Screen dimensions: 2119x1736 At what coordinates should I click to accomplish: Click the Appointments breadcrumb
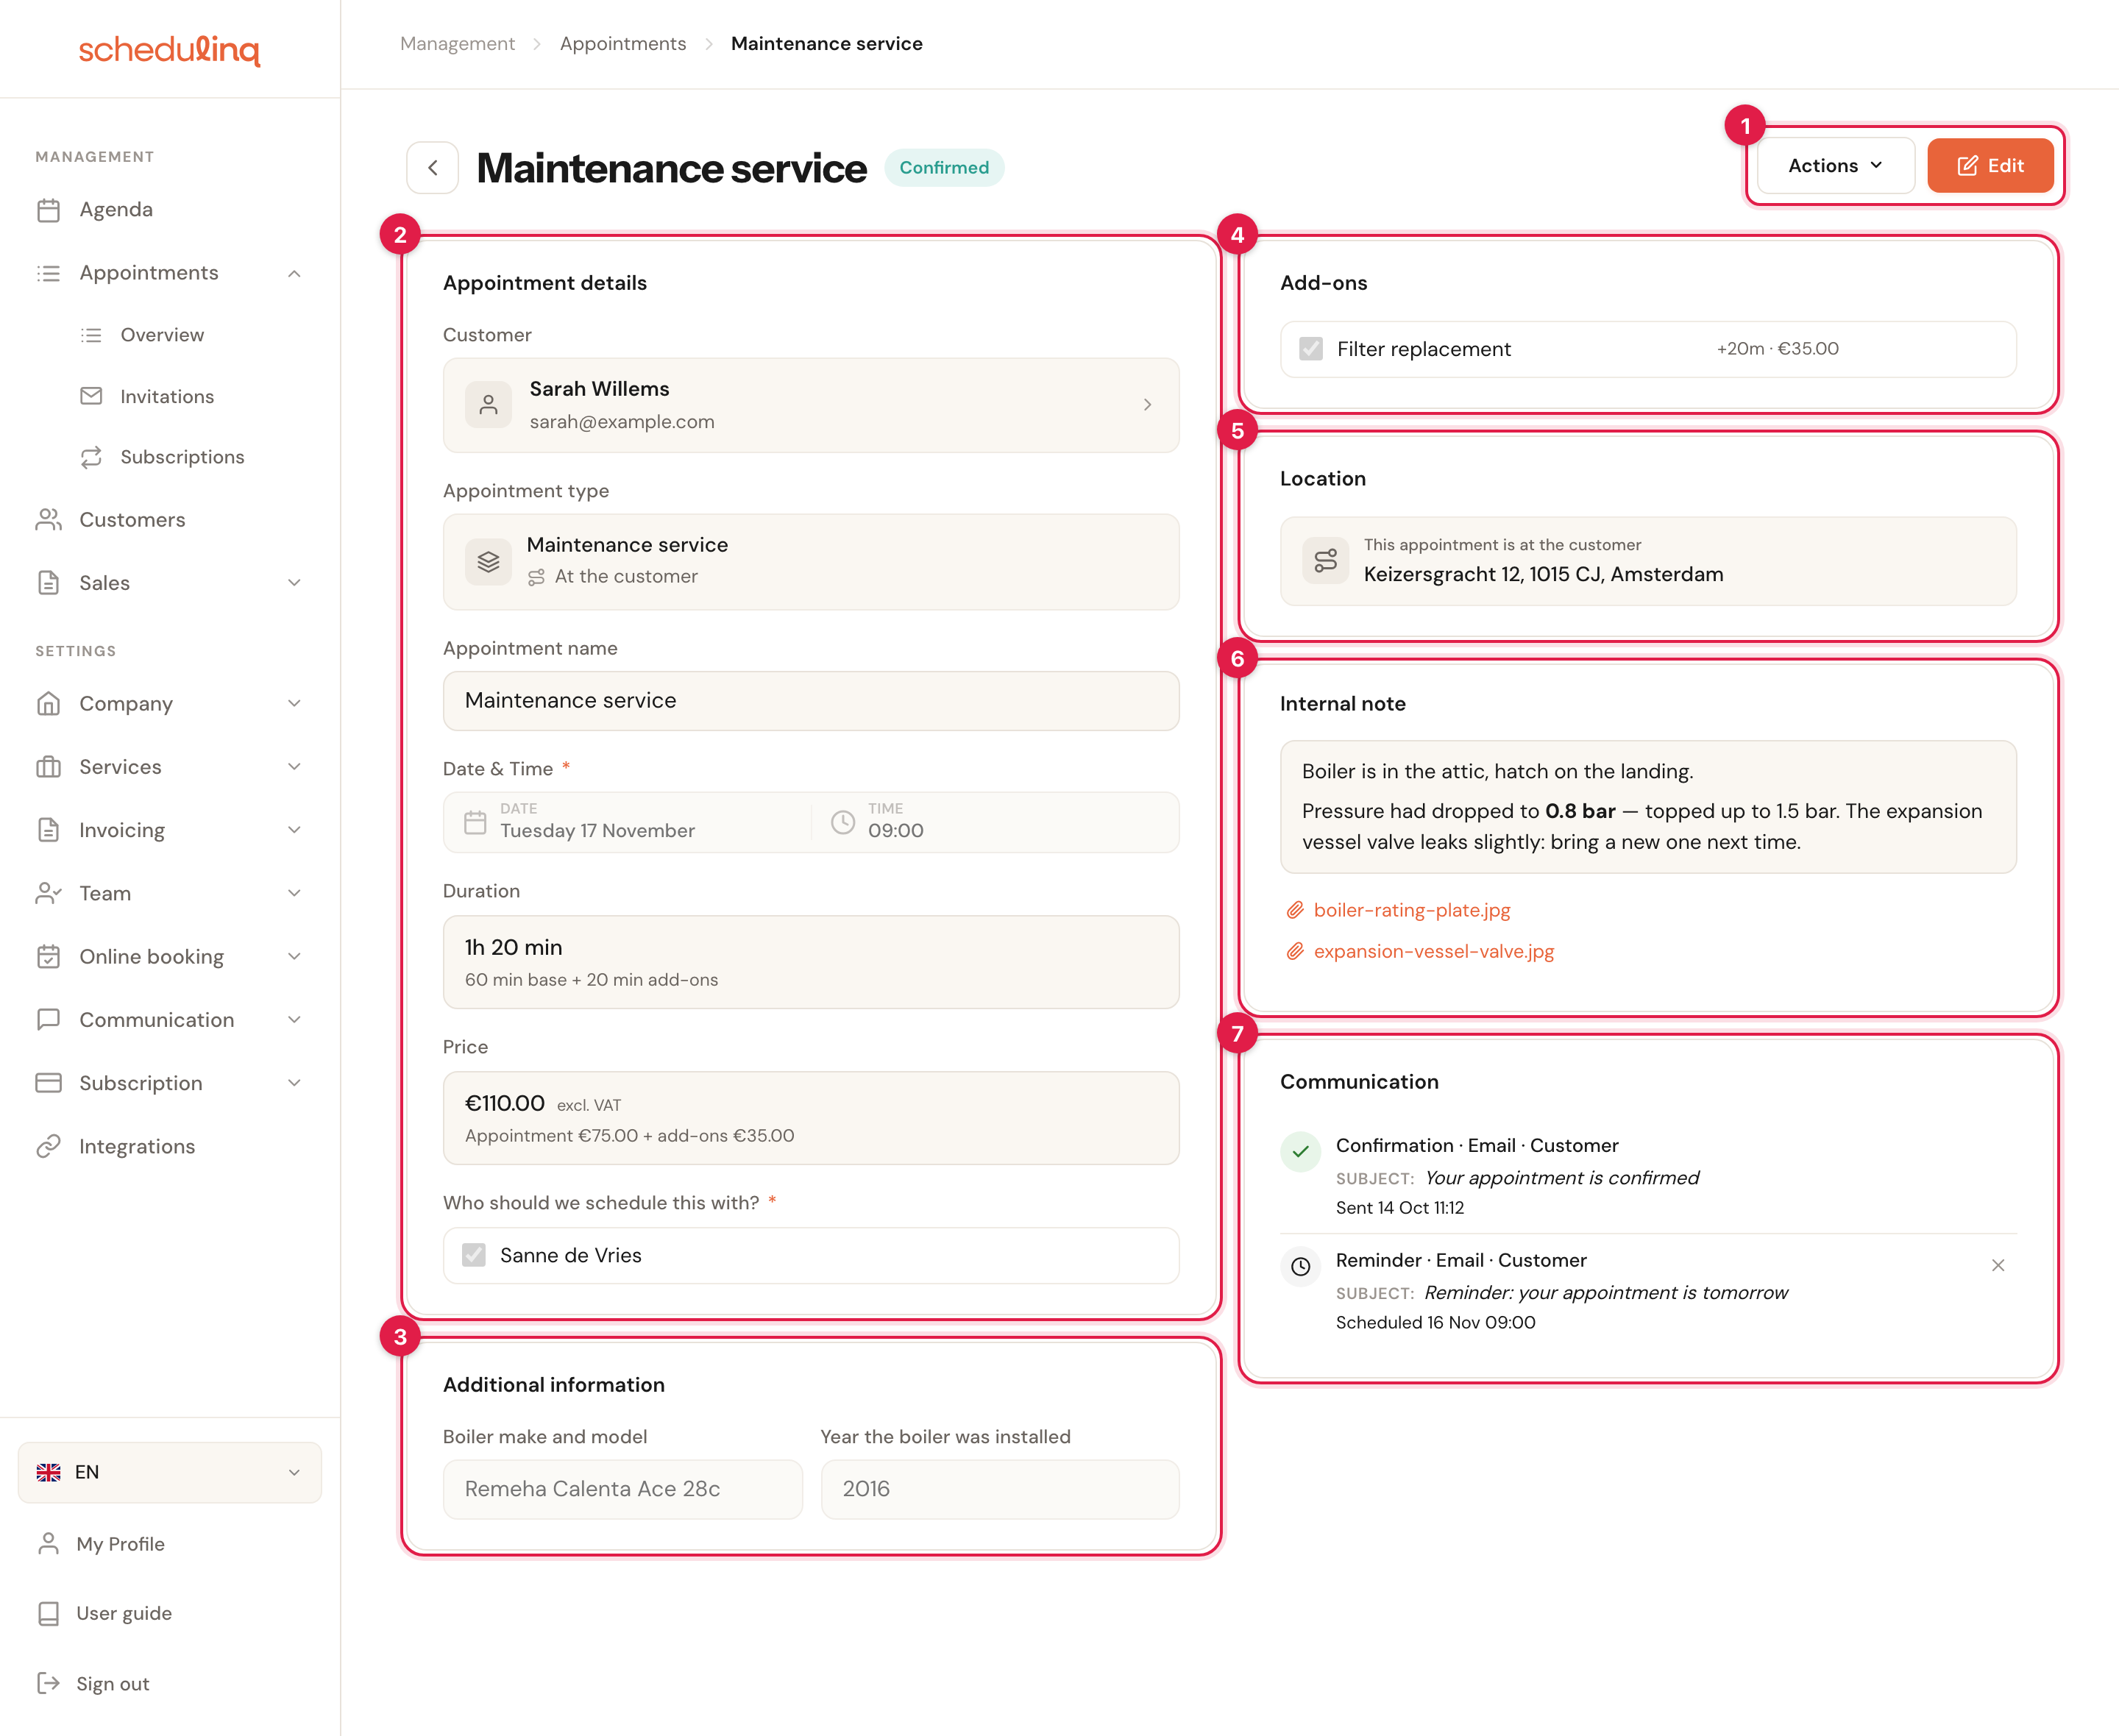[x=623, y=44]
